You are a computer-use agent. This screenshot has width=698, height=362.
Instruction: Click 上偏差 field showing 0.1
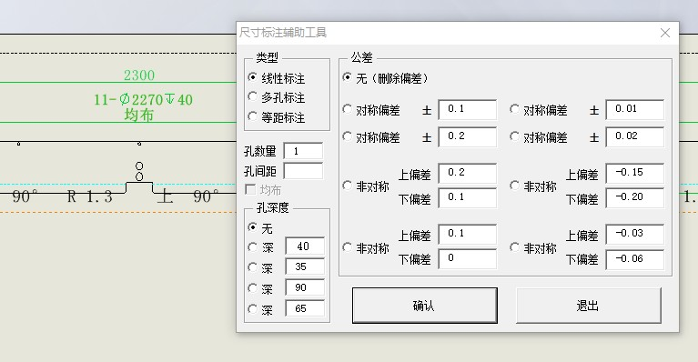click(468, 235)
